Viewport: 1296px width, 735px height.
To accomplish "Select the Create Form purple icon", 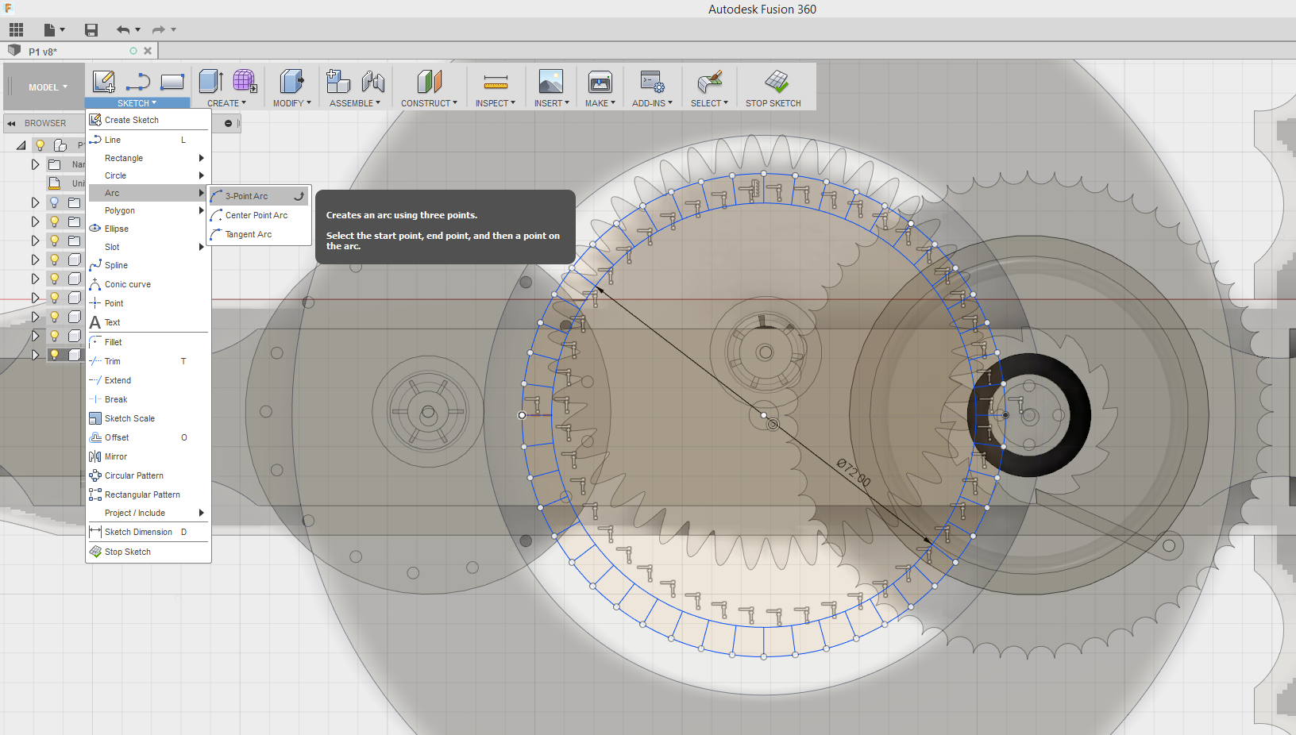I will coord(245,82).
